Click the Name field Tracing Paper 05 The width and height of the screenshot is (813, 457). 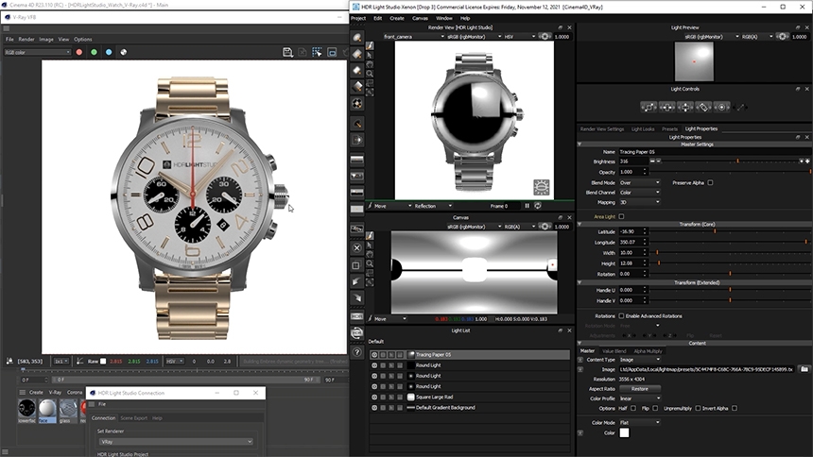click(713, 152)
